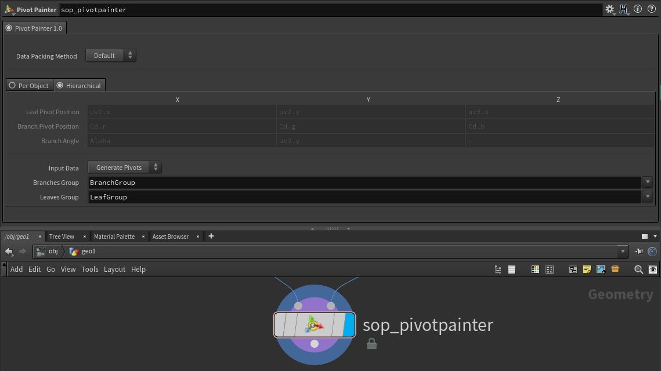The width and height of the screenshot is (661, 371).
Task: Switch to the Material Palette tab
Action: point(114,237)
